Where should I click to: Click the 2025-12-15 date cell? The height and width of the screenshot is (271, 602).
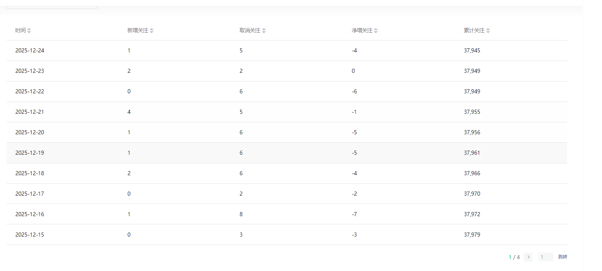(x=30, y=235)
